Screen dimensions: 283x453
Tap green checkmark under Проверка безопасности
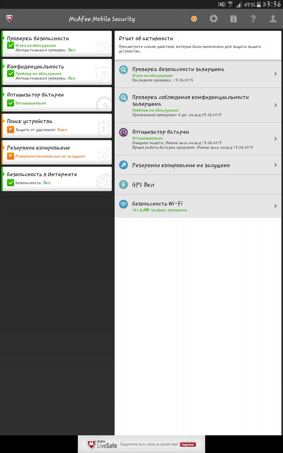pyautogui.click(x=10, y=45)
